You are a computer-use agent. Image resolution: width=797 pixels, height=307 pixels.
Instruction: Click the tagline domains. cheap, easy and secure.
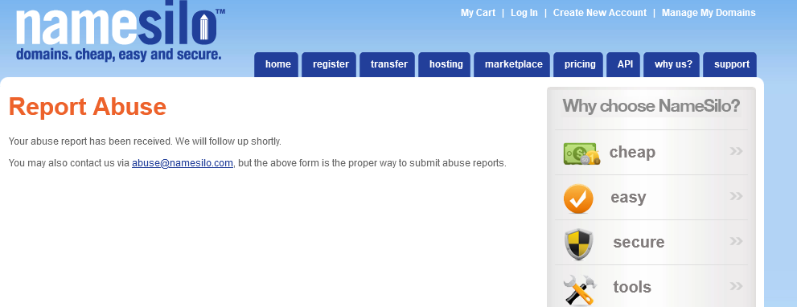pyautogui.click(x=118, y=55)
